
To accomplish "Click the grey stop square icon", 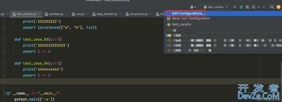I will click(x=264, y=7).
